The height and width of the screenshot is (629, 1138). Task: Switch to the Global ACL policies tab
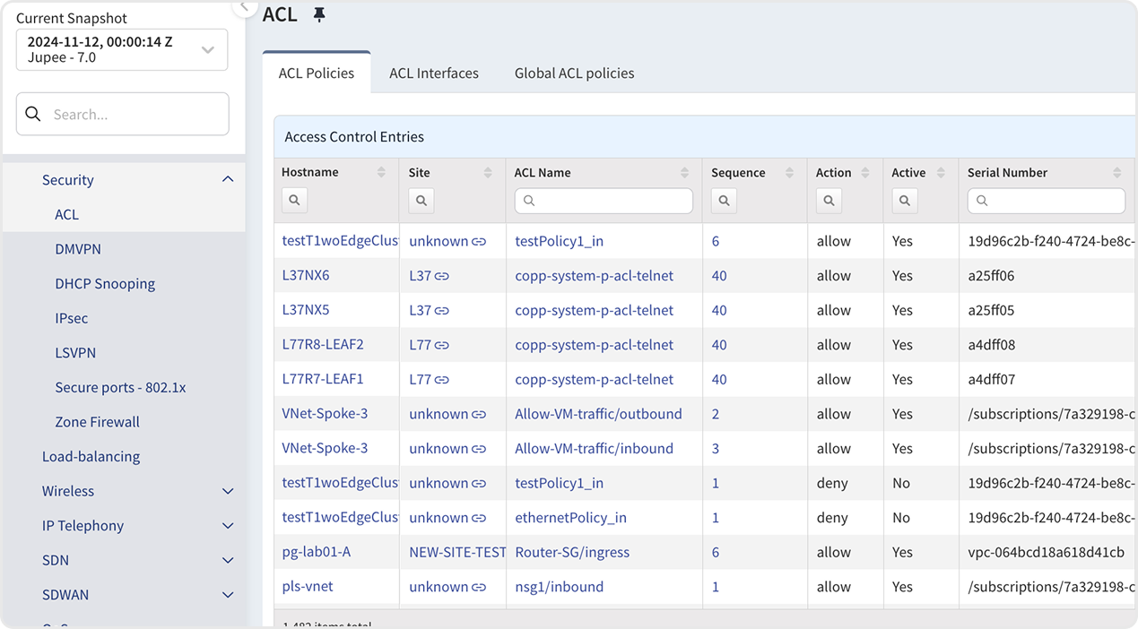click(574, 73)
